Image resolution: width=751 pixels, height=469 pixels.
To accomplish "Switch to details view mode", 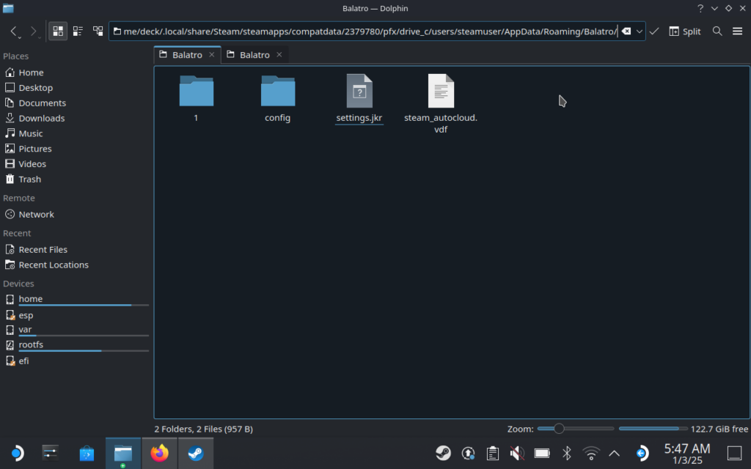I will click(98, 32).
